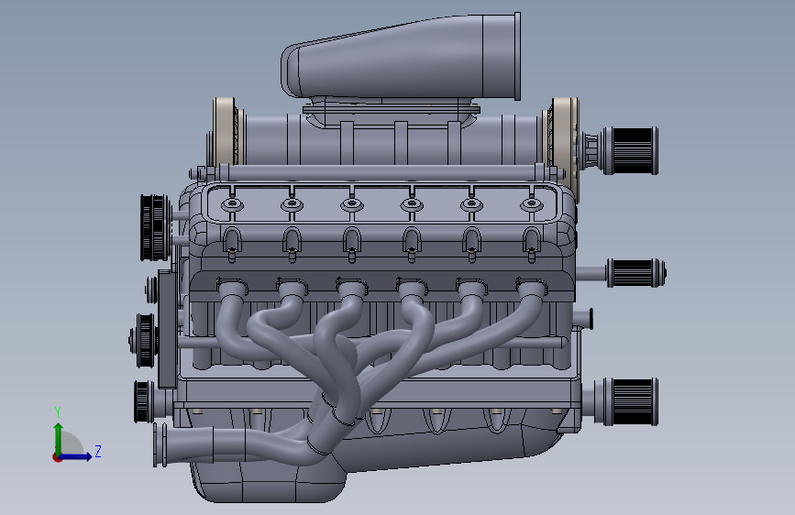Viewport: 795px width, 515px height.
Task: Select the supercharger blower housing body
Action: (x=393, y=140)
